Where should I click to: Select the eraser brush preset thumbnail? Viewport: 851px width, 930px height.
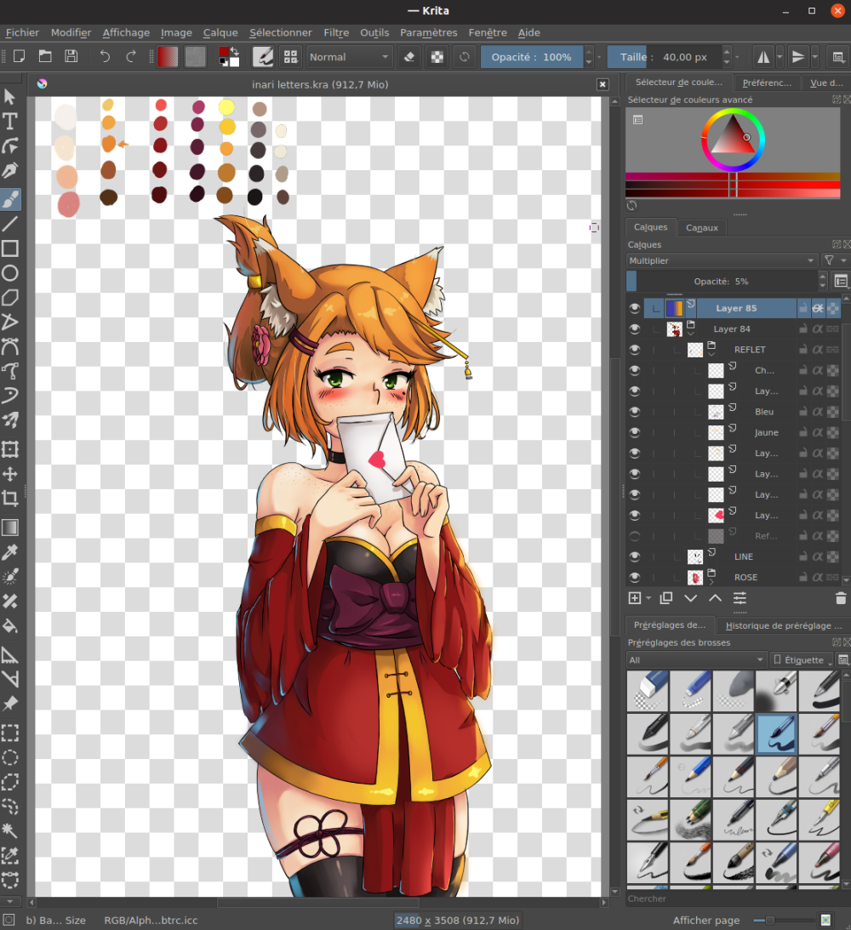pos(648,691)
